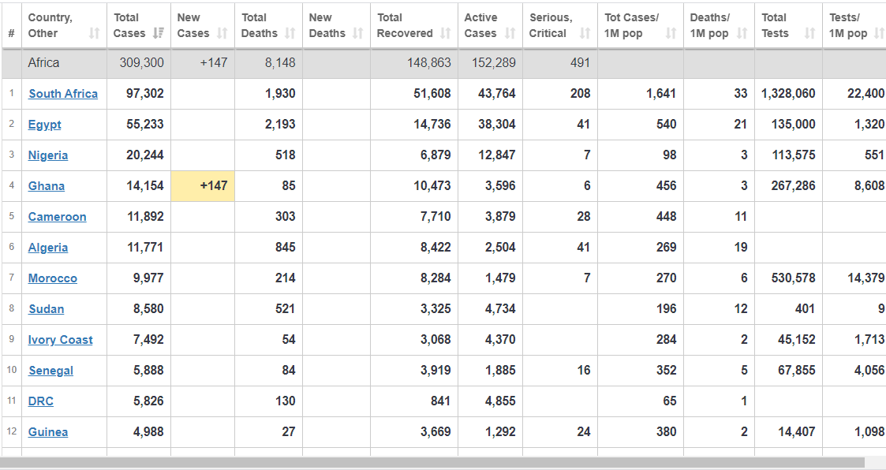Click Total Tests sort arrows
The width and height of the screenshot is (886, 470).
[x=809, y=33]
